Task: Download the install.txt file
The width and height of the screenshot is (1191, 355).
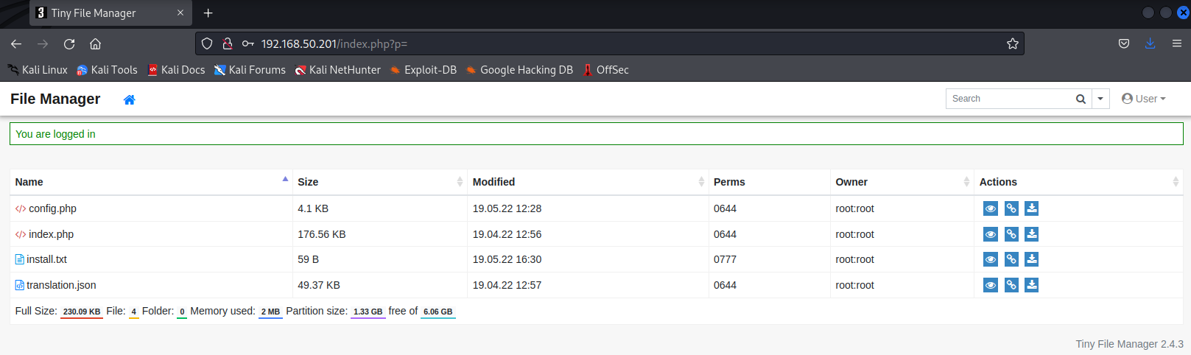Action: 1032,259
